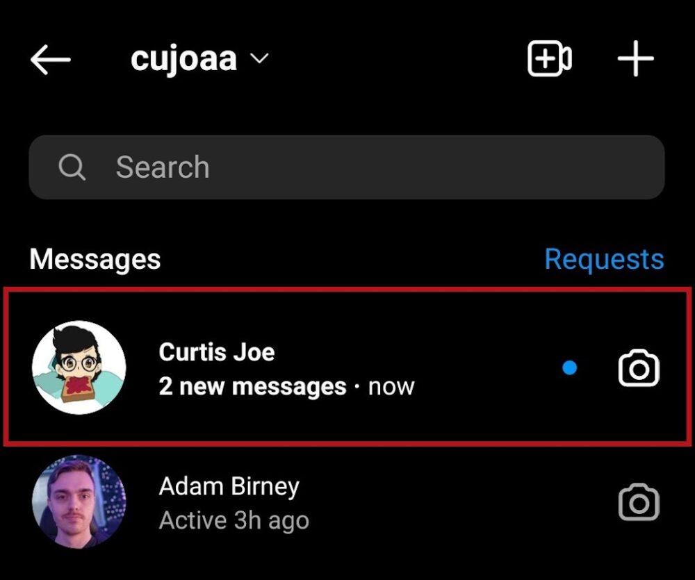
Task: Open camera for Curtis Joe chat
Action: point(639,369)
